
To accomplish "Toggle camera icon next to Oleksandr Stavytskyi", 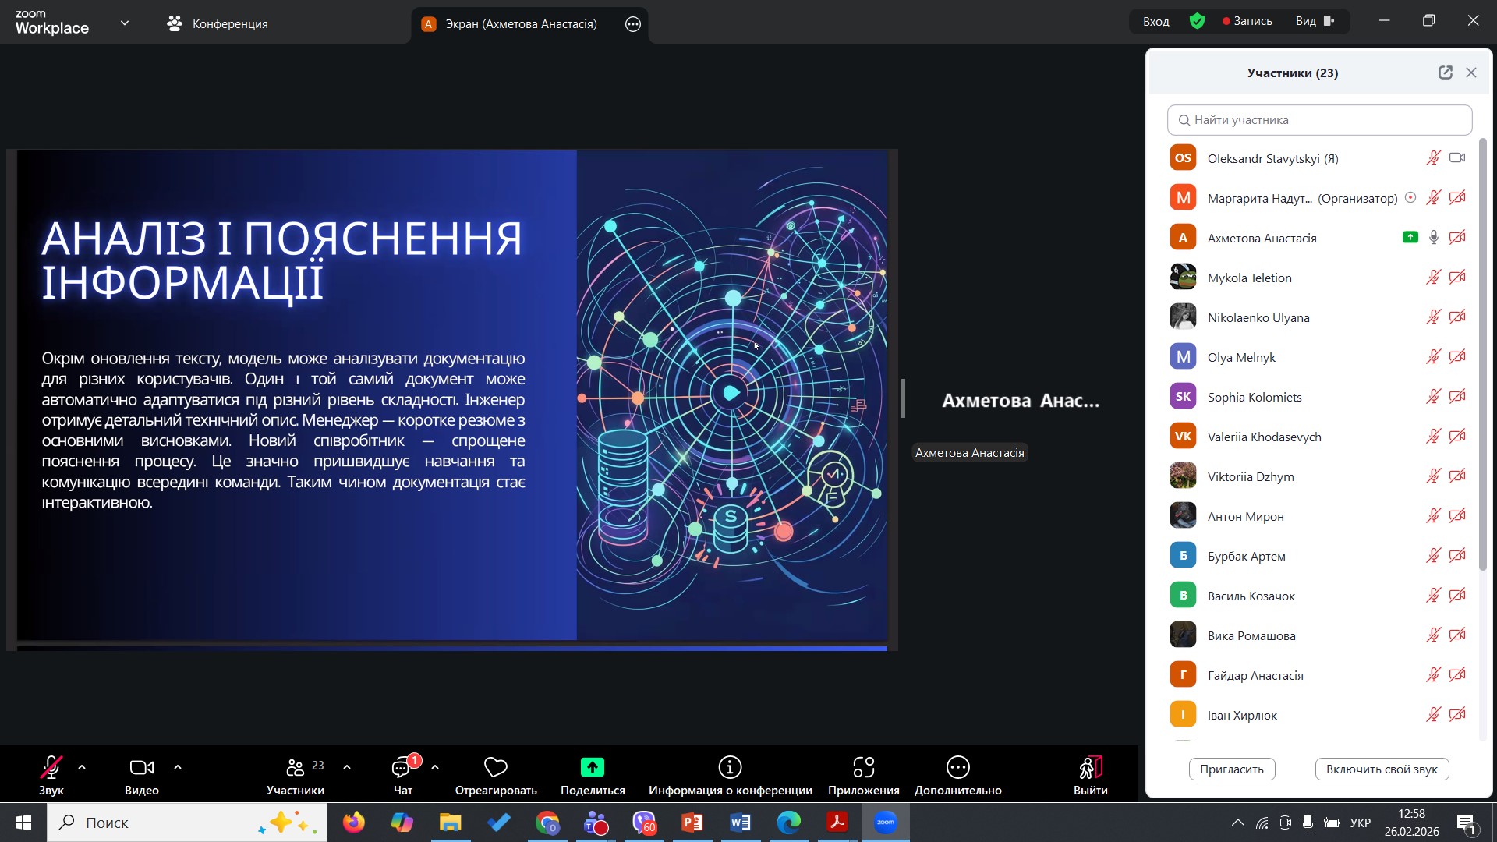I will pyautogui.click(x=1457, y=158).
